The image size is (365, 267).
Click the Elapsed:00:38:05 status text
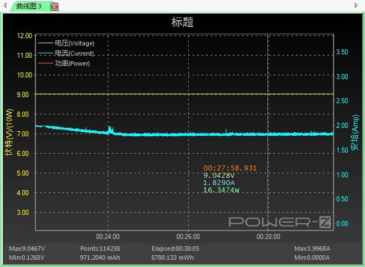tap(175, 248)
